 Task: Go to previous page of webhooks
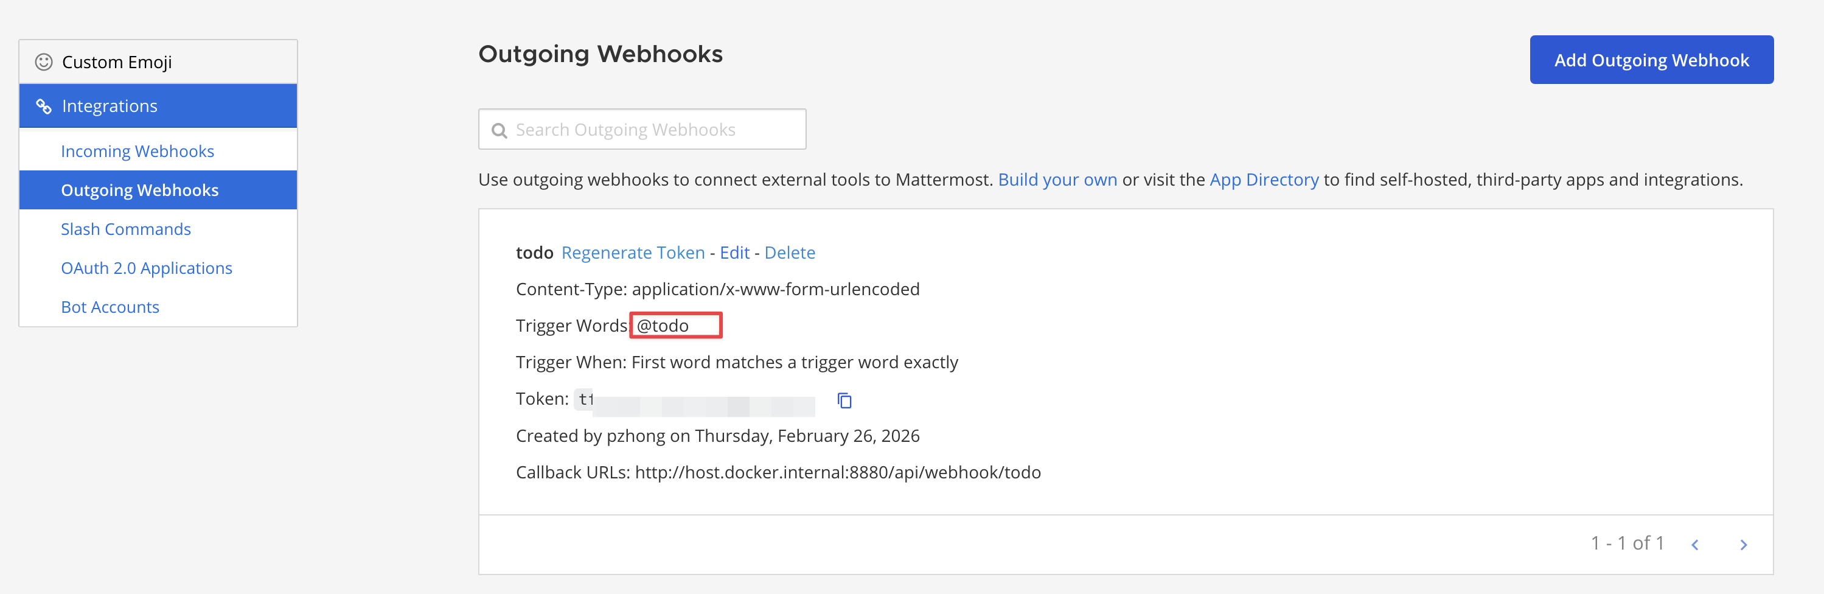coord(1695,545)
